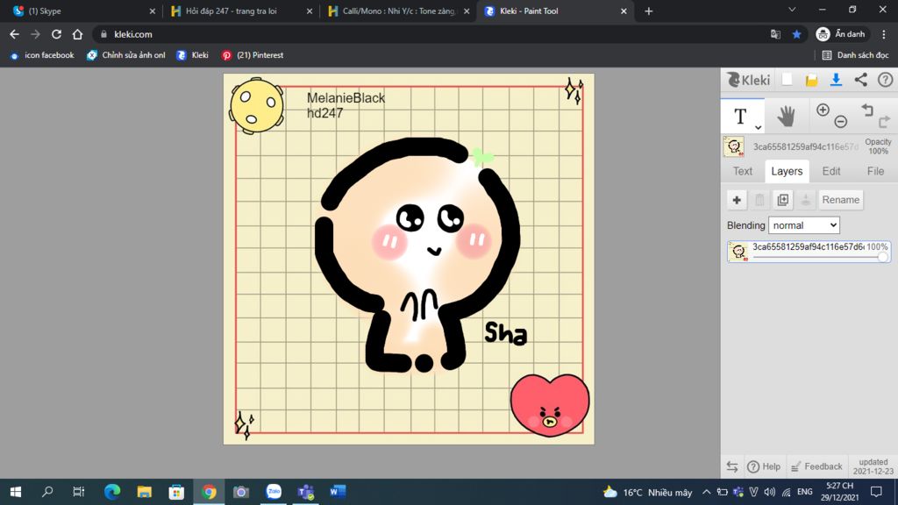Screen dimensions: 898x505
Task: Zoom out with the minus magnifier
Action: pyautogui.click(x=840, y=121)
